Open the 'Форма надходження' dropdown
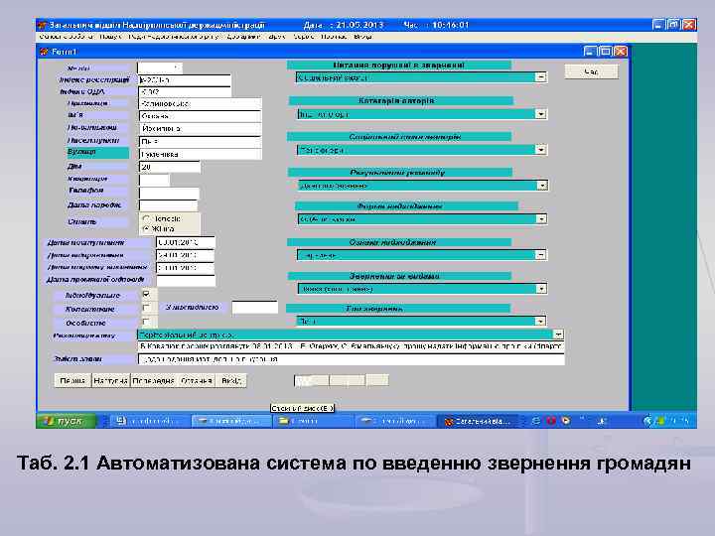 click(x=541, y=218)
